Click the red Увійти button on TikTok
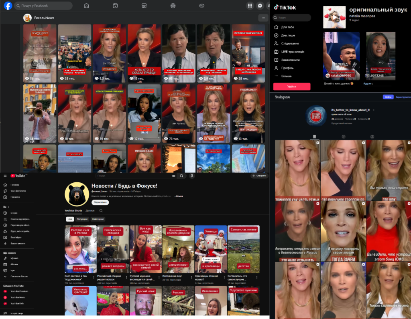The height and width of the screenshot is (319, 411). (292, 87)
